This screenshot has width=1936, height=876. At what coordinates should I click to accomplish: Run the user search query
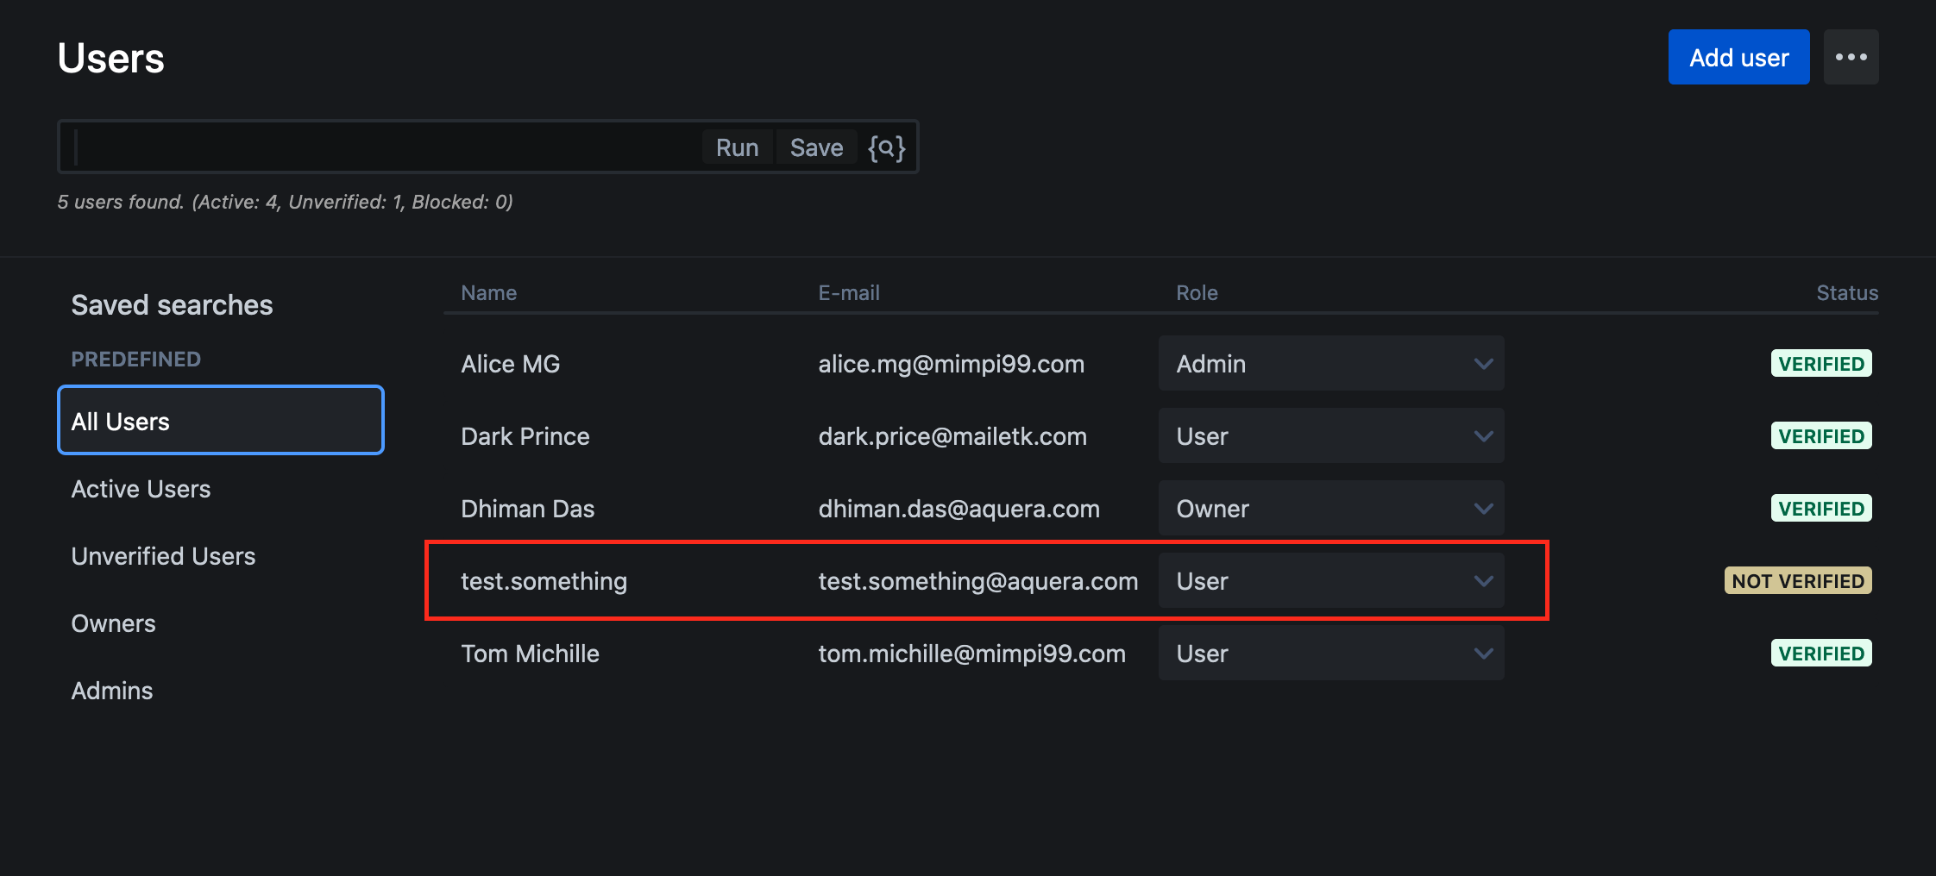click(737, 147)
